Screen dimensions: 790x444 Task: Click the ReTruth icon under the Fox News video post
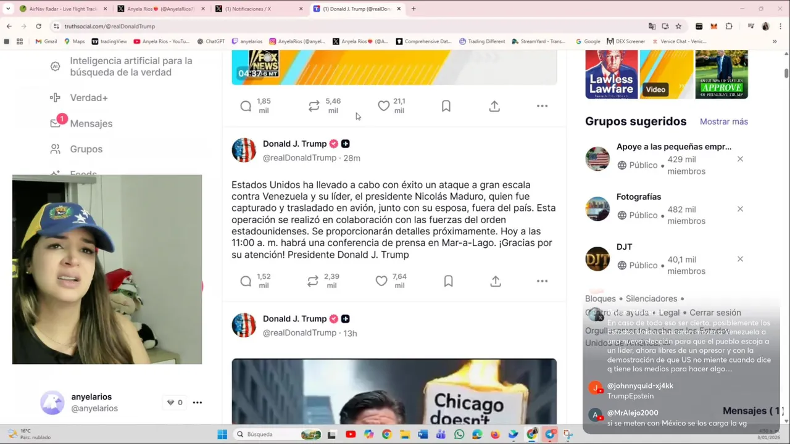click(314, 106)
